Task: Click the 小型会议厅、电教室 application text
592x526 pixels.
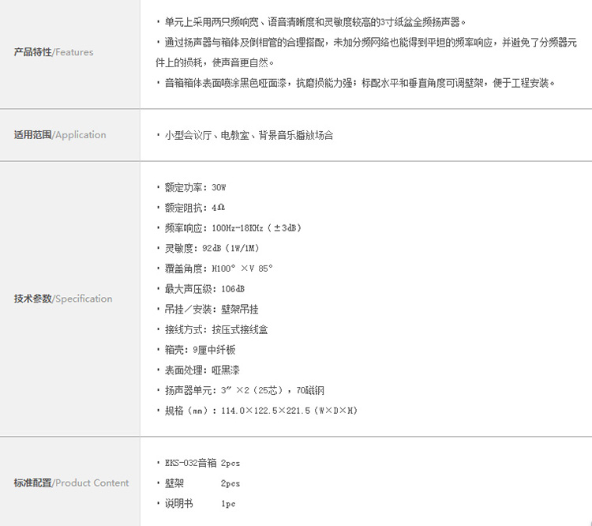Action: point(249,135)
